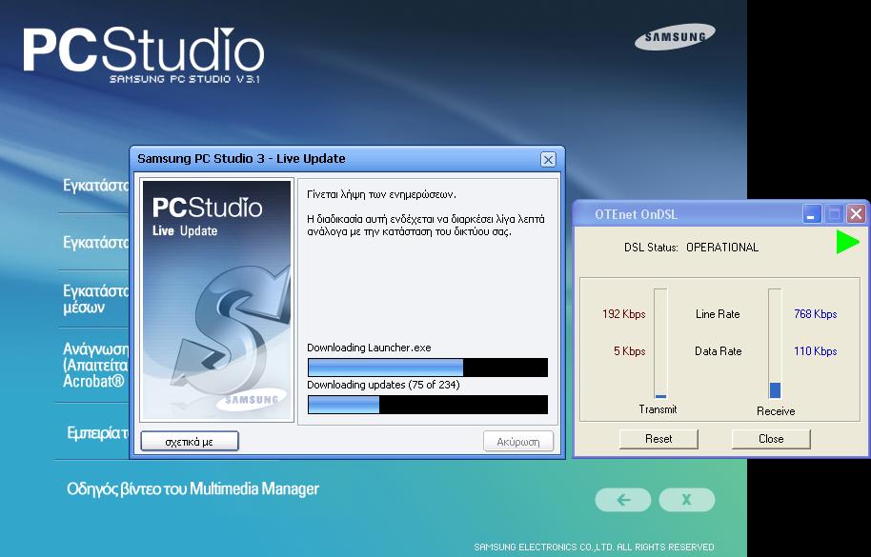Click the Downloading updates progress bar

[x=428, y=405]
